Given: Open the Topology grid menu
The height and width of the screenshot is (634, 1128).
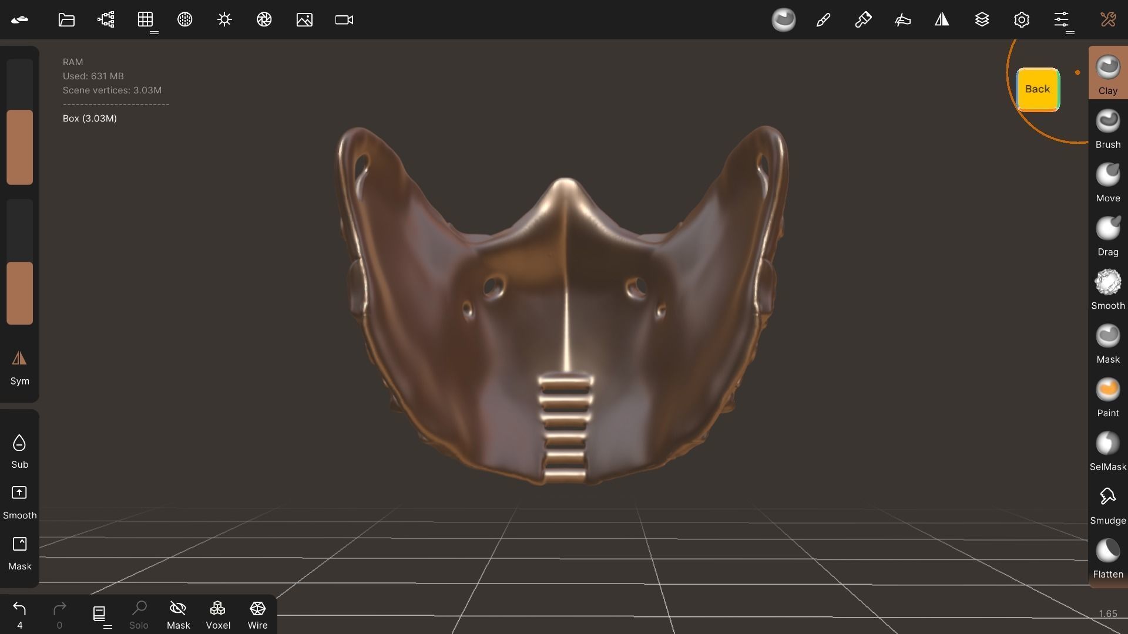Looking at the screenshot, I should click(146, 19).
